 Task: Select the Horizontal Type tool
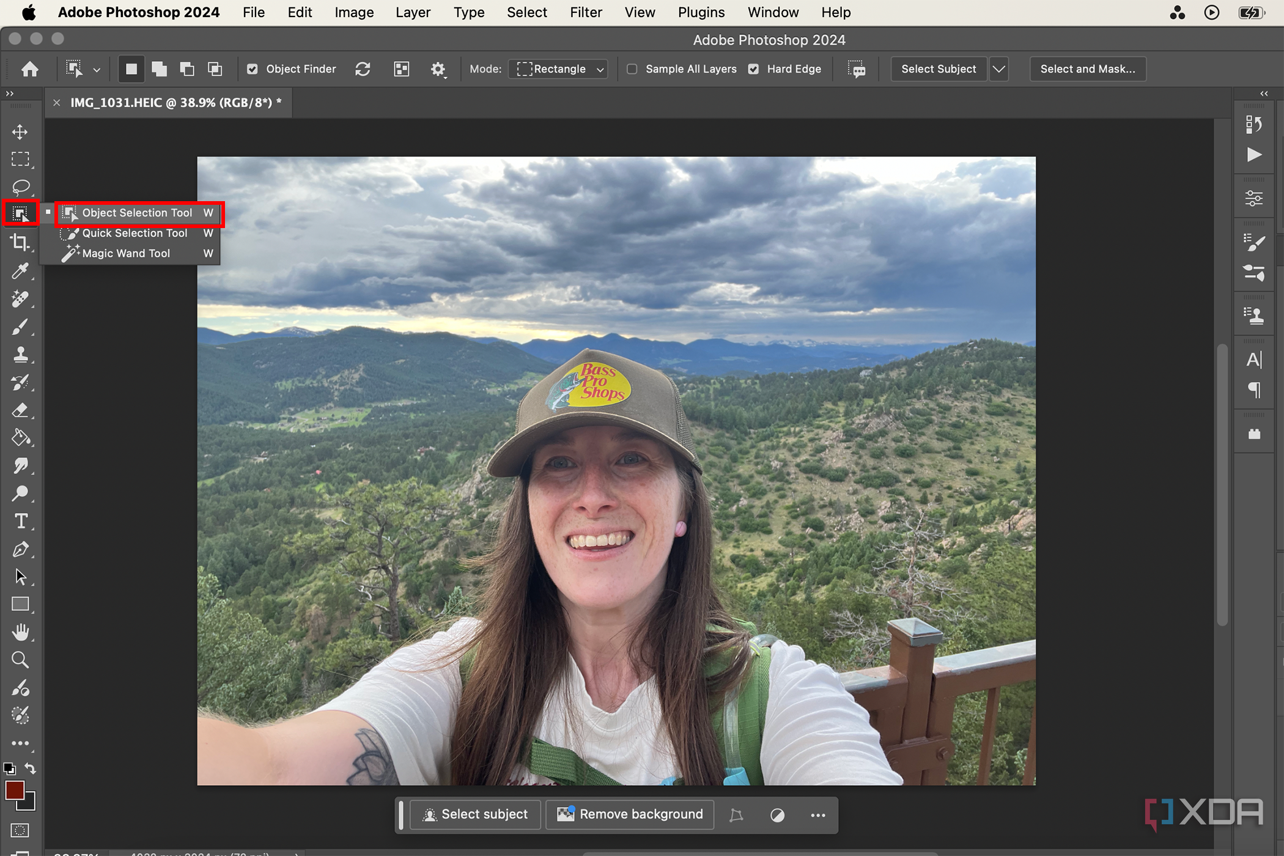(20, 521)
